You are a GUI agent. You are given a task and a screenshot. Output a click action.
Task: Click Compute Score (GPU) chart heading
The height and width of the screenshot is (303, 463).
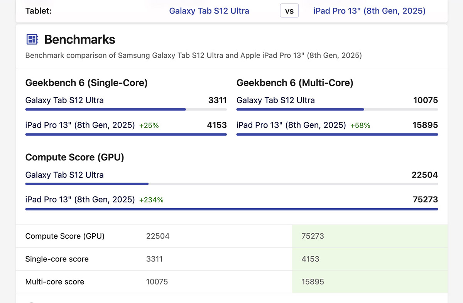(74, 157)
